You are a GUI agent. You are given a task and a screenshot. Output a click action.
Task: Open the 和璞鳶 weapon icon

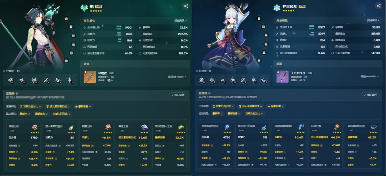click(90, 77)
